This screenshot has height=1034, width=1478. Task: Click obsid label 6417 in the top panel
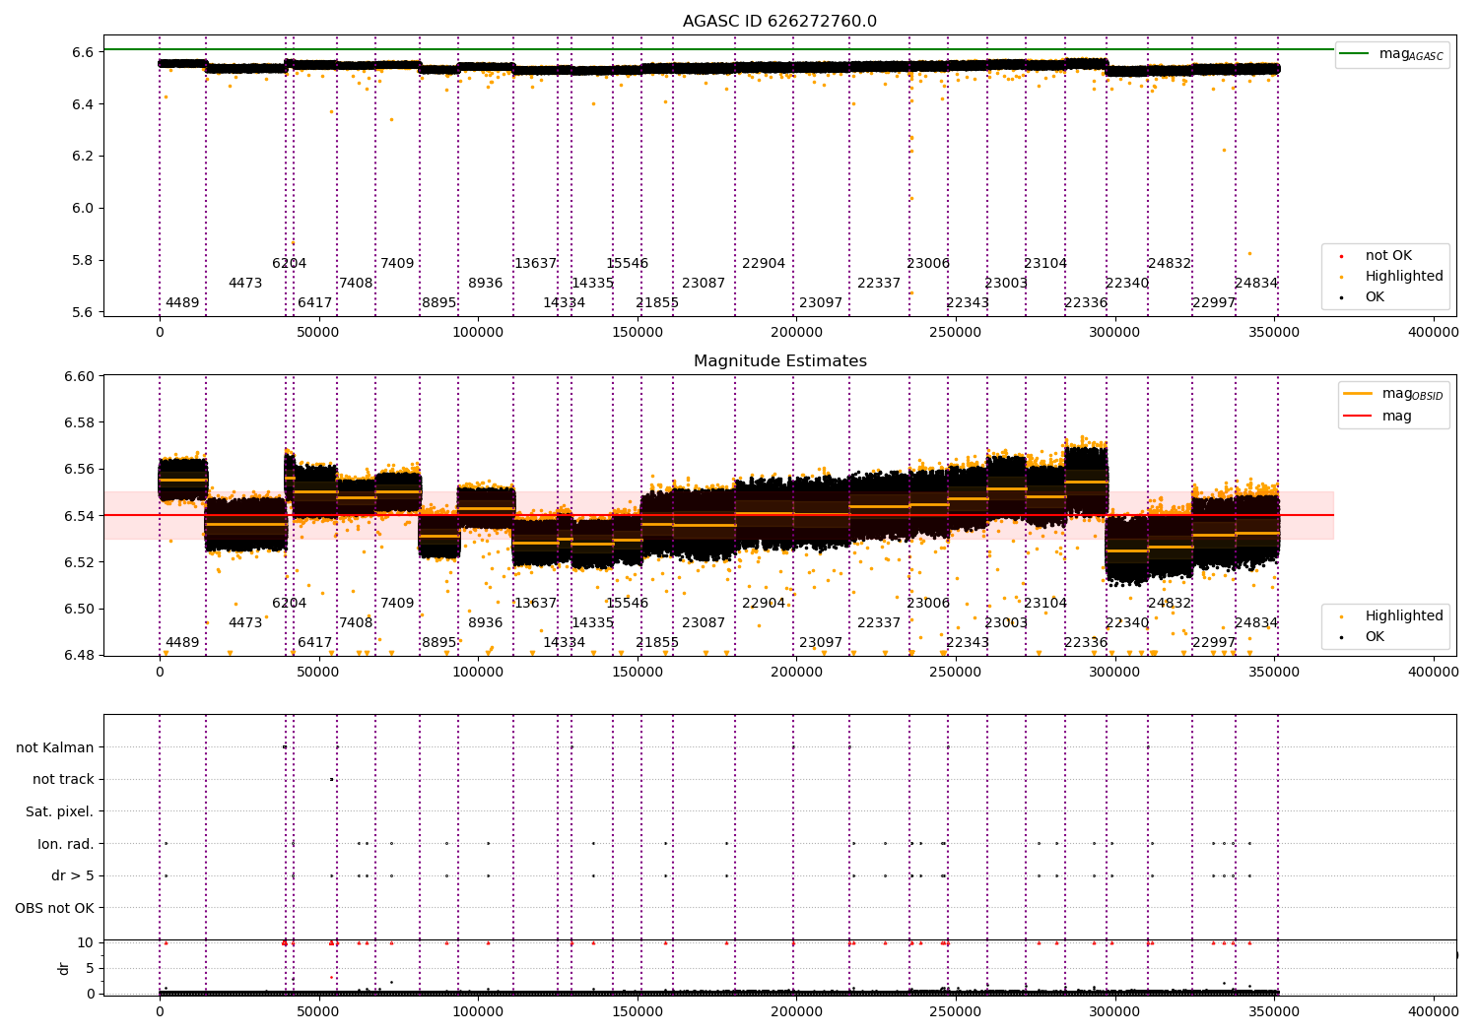[315, 303]
